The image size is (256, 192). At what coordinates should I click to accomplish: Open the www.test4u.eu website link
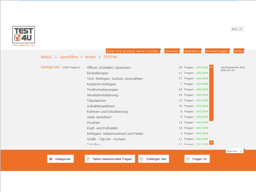point(24,45)
